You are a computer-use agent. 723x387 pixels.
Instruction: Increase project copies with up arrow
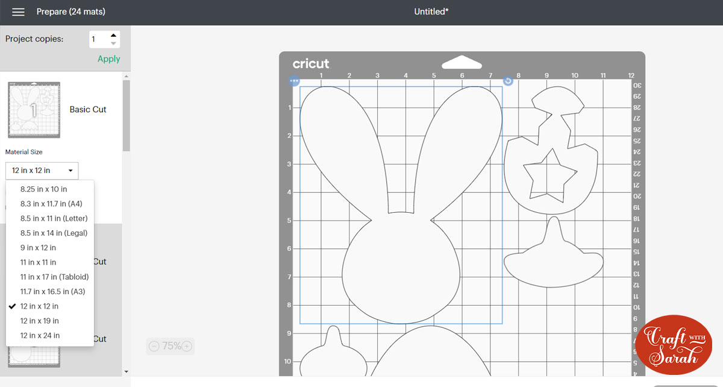point(113,35)
